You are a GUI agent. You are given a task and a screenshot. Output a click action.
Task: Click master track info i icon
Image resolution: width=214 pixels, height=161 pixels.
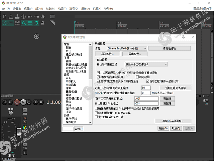tap(25, 153)
